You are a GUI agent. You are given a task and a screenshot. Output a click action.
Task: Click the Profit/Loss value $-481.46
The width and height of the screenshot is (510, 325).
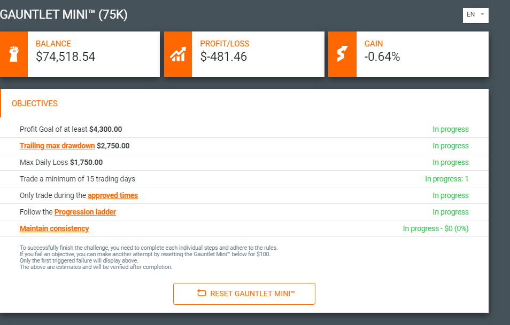[224, 57]
